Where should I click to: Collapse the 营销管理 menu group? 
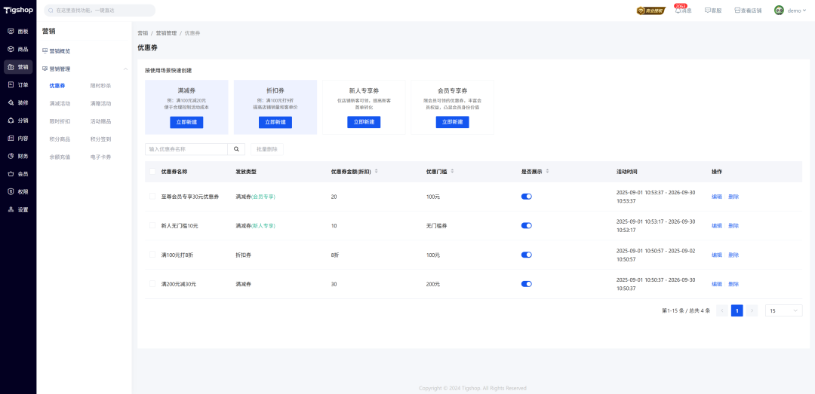pos(125,69)
